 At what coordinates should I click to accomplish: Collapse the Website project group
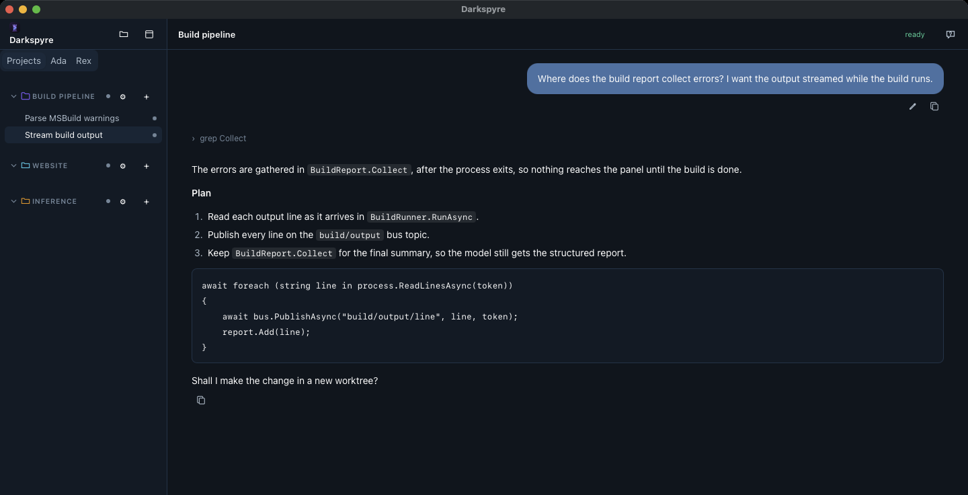pyautogui.click(x=13, y=165)
